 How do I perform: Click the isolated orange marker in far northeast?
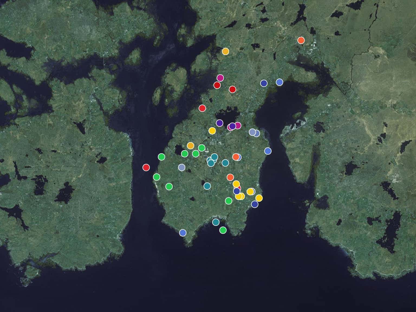(301, 40)
